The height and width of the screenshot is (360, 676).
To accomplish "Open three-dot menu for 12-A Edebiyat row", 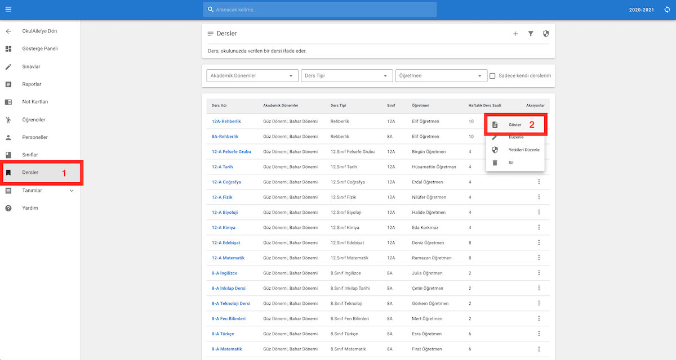I will [x=539, y=242].
